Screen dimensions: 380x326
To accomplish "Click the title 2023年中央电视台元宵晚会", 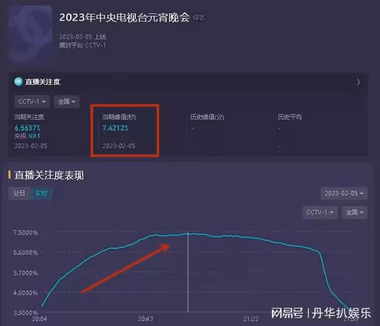I will point(124,18).
